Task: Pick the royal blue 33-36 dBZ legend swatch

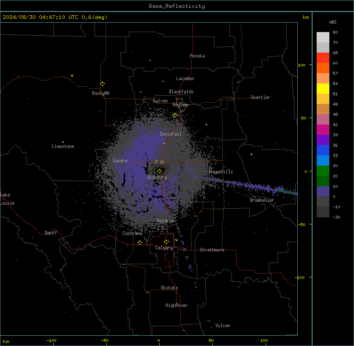Action: [x=323, y=150]
